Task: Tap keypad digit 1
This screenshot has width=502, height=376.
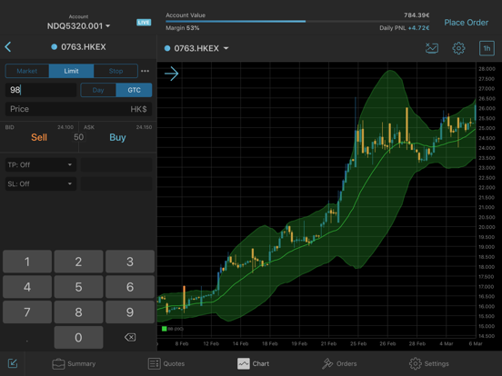Action: pyautogui.click(x=27, y=262)
